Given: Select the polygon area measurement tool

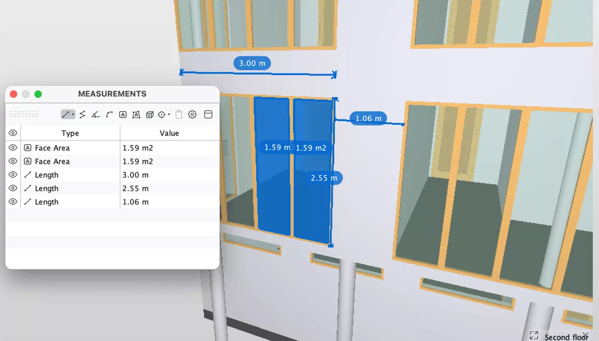Looking at the screenshot, I should [136, 114].
